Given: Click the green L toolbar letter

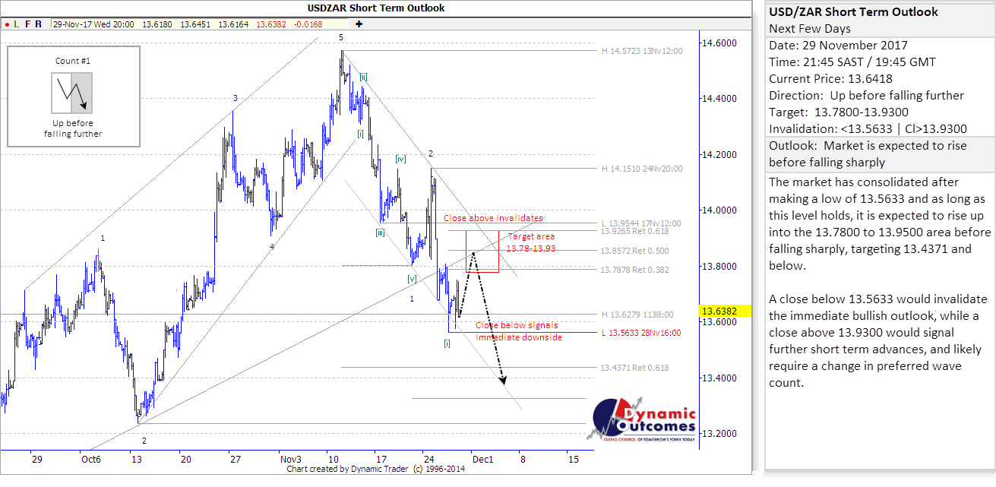Looking at the screenshot, I should point(17,24).
